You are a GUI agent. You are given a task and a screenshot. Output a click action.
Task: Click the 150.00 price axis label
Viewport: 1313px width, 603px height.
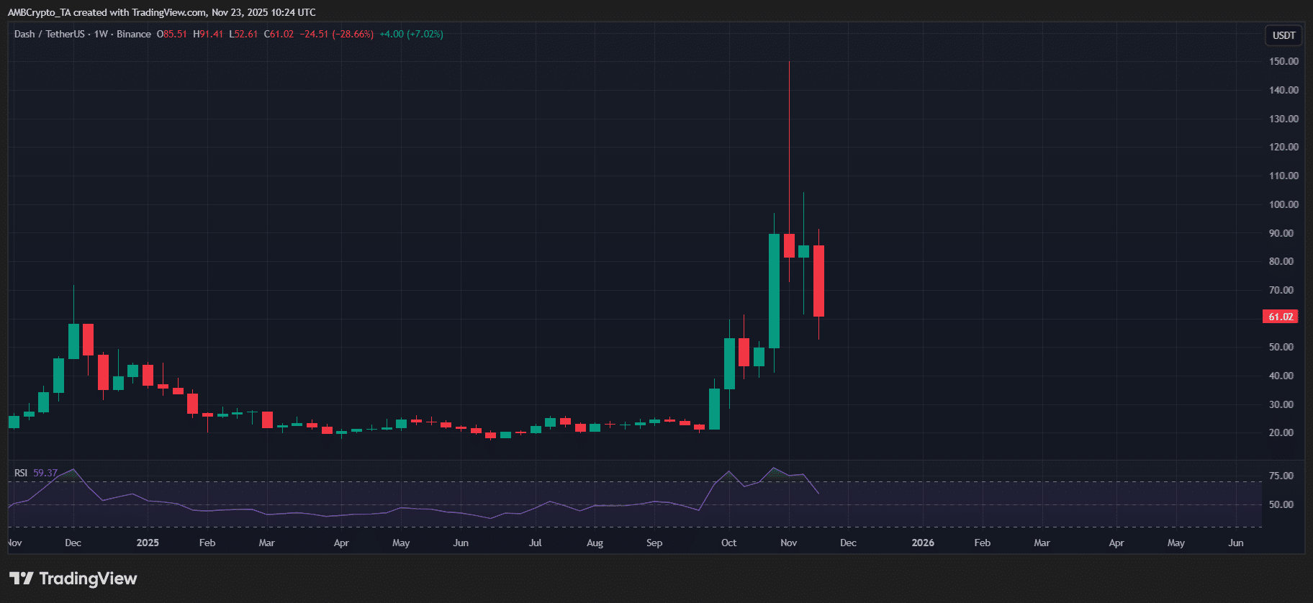[x=1283, y=61]
